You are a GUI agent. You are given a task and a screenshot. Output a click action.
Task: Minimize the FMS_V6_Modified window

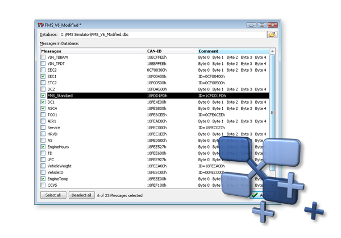click(x=251, y=25)
